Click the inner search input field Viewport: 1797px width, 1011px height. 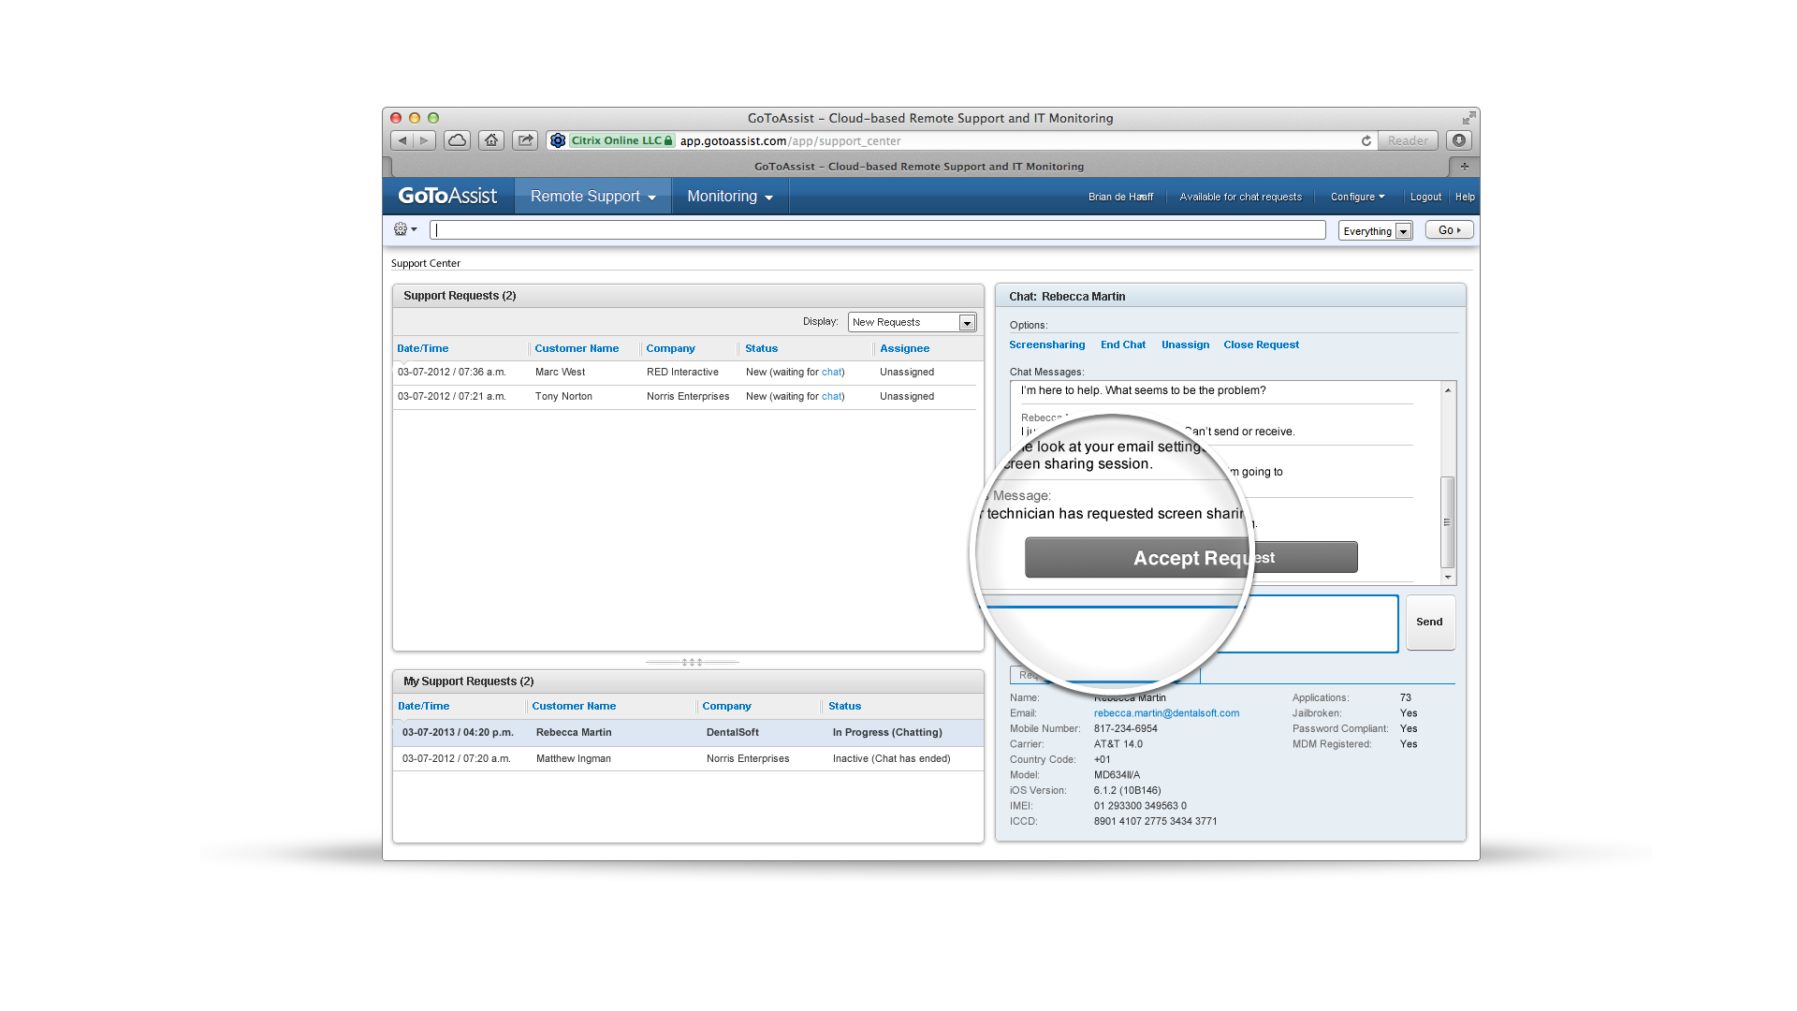(x=877, y=230)
